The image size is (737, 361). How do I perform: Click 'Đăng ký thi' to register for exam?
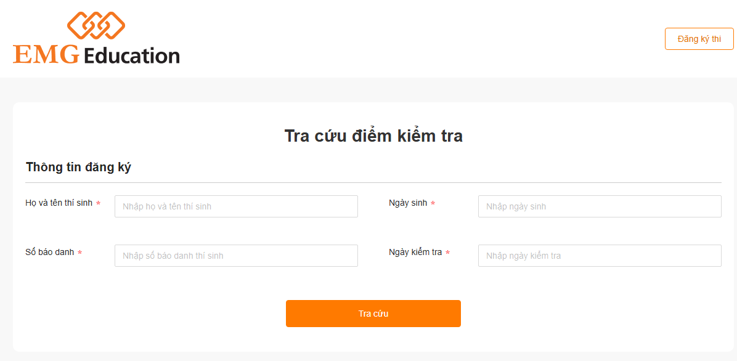[699, 38]
